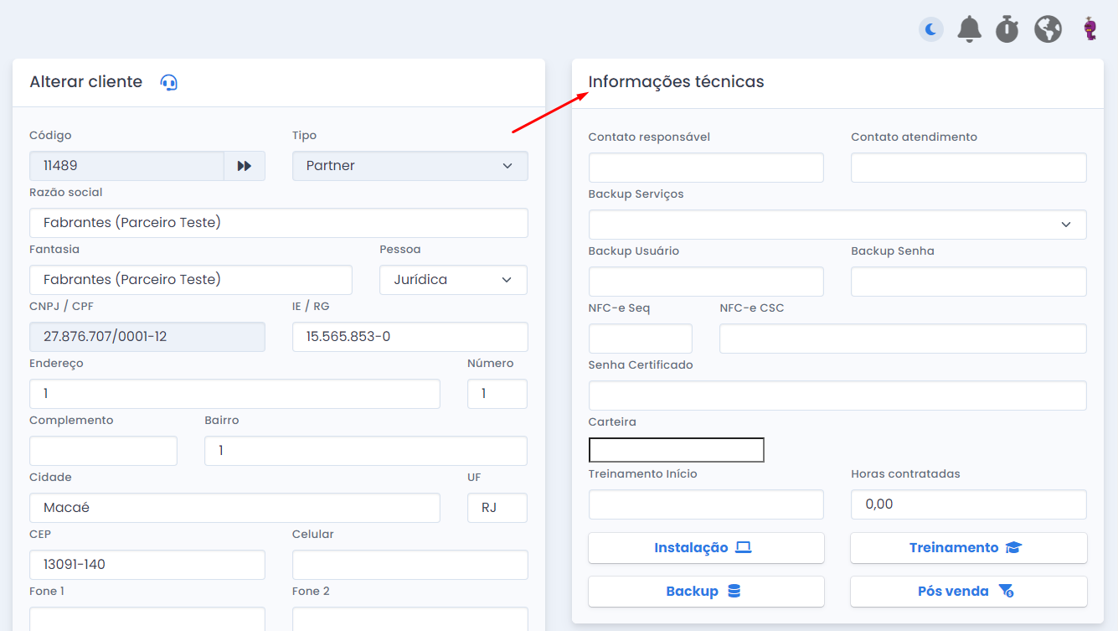Click the CEP input field
This screenshot has height=631, width=1118.
[x=147, y=565]
